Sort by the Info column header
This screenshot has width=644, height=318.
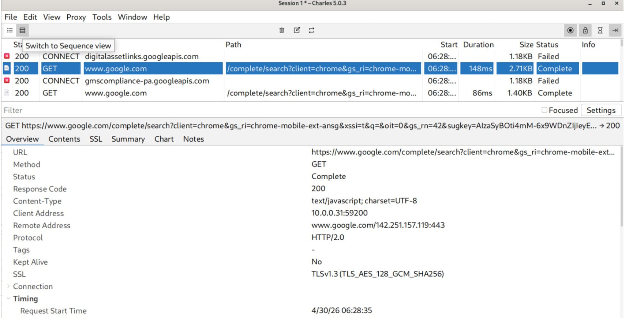588,45
